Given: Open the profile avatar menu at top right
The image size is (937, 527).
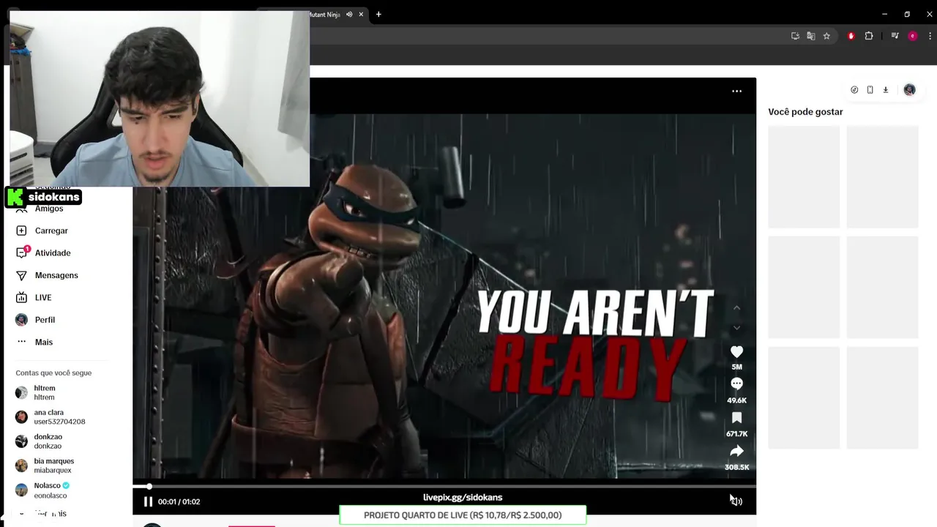Looking at the screenshot, I should point(909,90).
